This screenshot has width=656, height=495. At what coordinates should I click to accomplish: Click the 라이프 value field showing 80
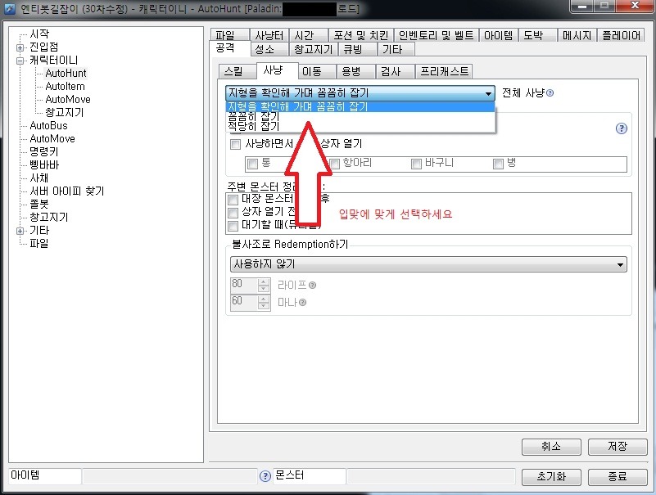pos(244,285)
